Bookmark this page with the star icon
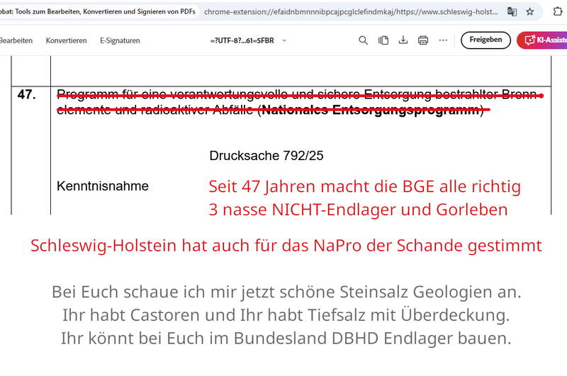The image size is (567, 376). (530, 11)
